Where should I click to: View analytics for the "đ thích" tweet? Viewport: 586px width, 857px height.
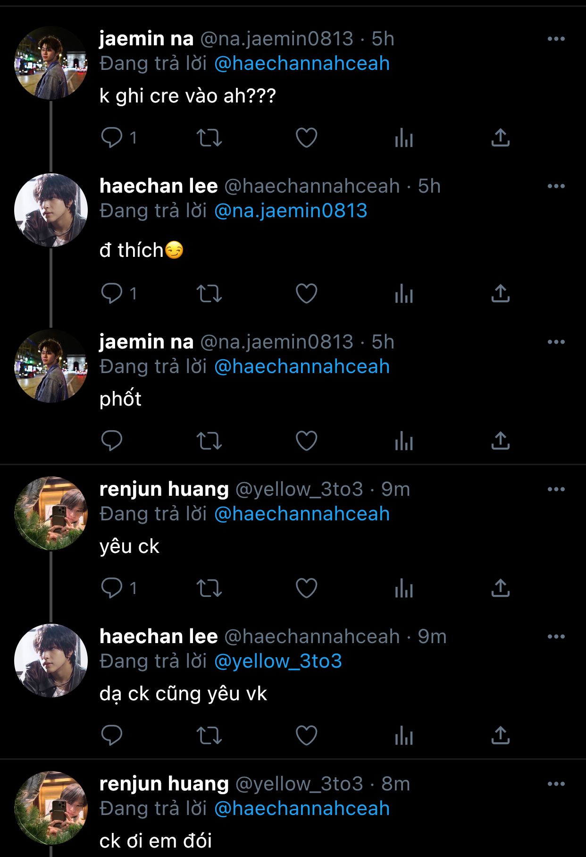[404, 294]
